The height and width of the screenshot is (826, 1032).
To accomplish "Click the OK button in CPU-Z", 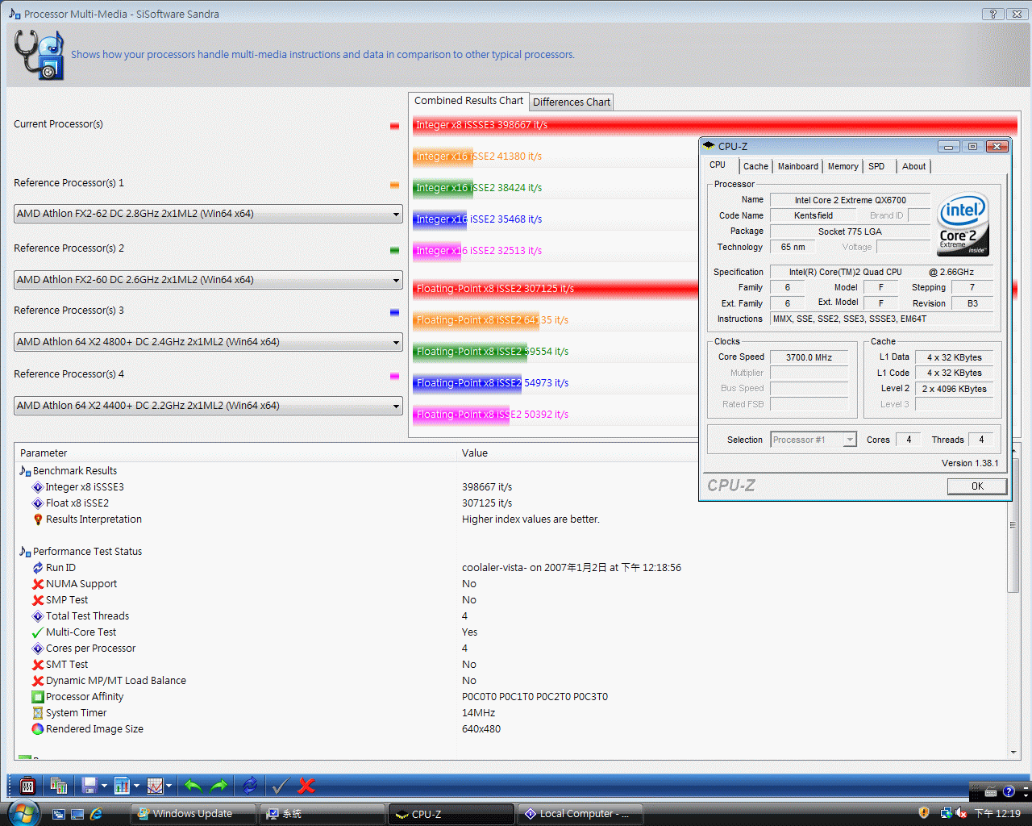I will pos(977,486).
